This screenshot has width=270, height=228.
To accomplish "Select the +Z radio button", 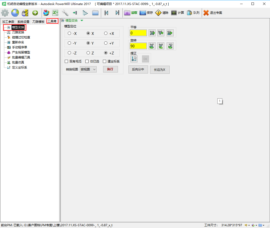I will (x=106, y=53).
